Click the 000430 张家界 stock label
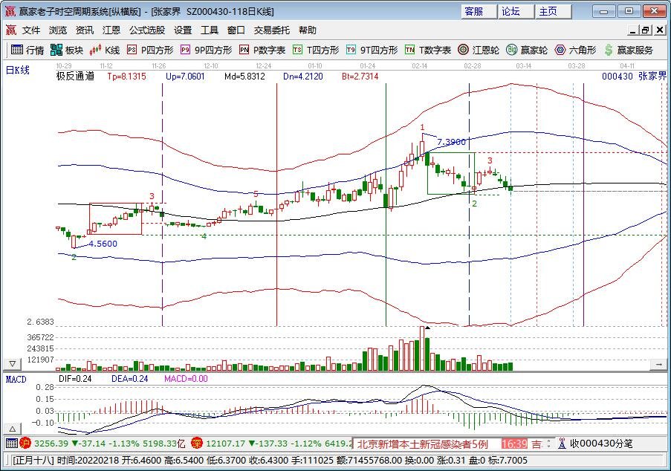This screenshot has height=471, width=671. 634,76
